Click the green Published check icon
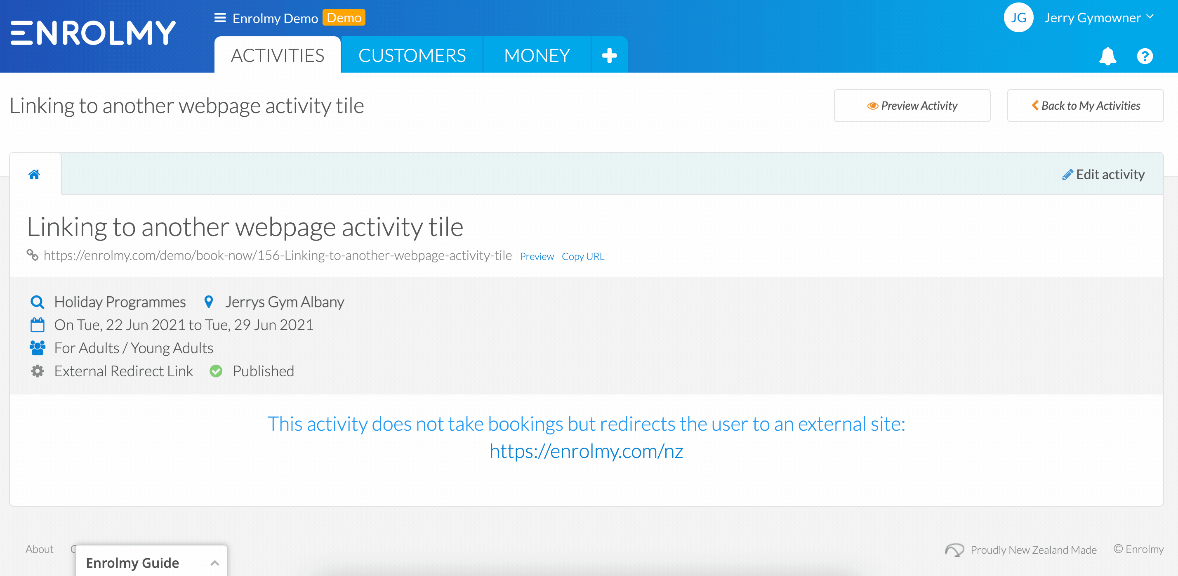This screenshot has width=1178, height=576. pyautogui.click(x=216, y=371)
